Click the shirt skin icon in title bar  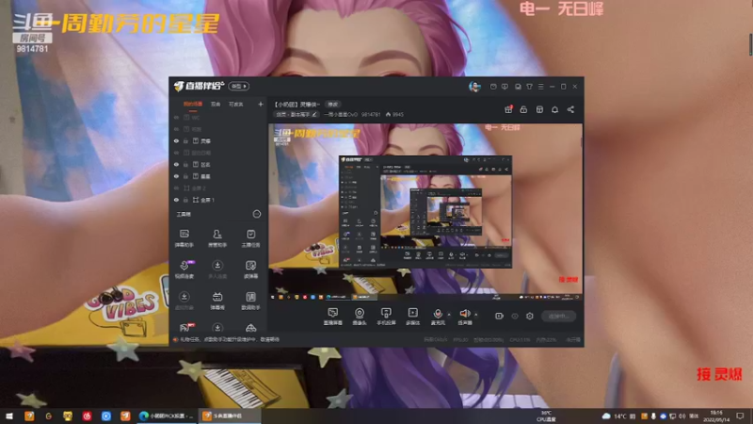click(529, 87)
